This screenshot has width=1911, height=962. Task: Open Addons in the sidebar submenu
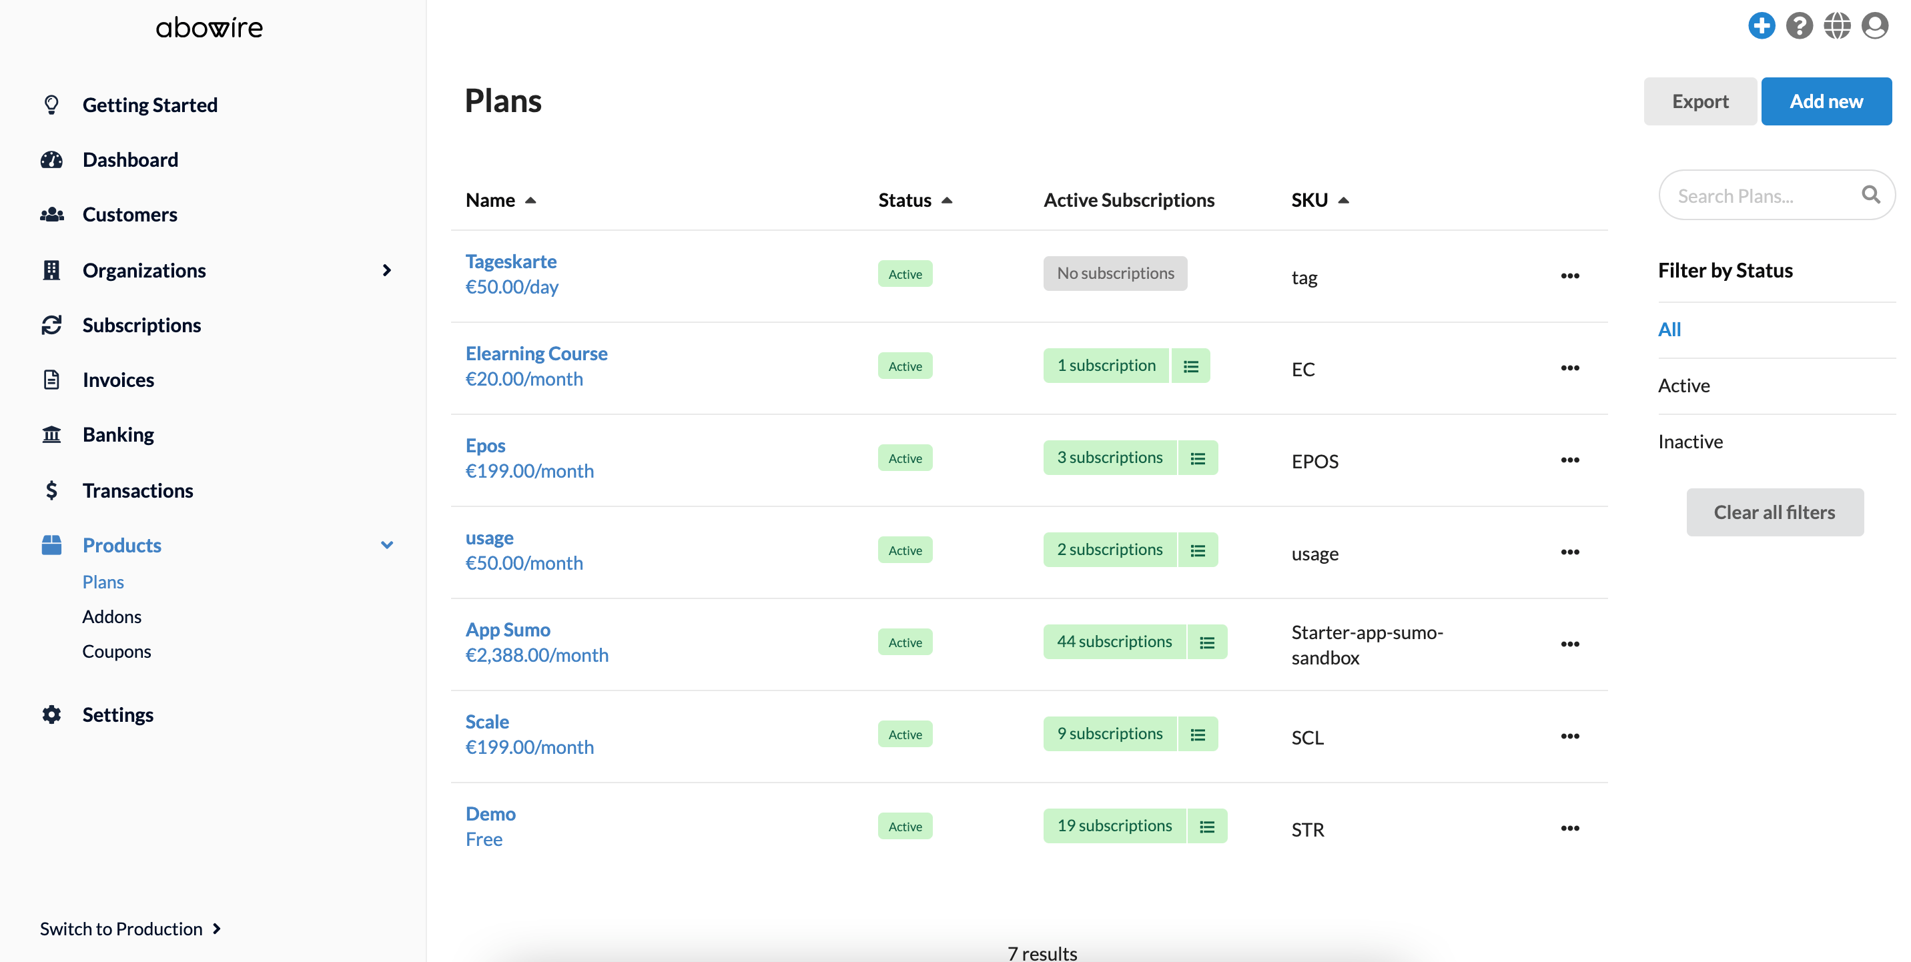pyautogui.click(x=111, y=616)
